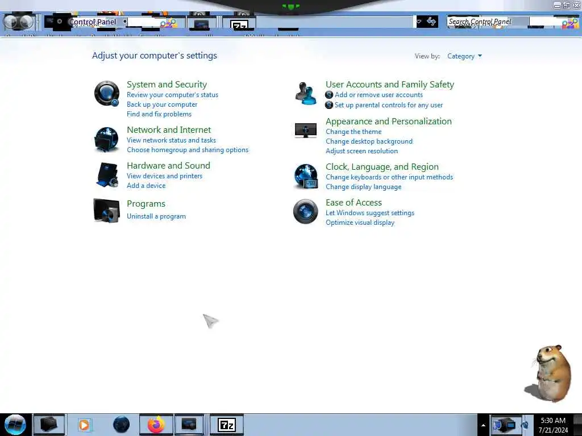Click the taskbar clock showing 5:30 AM
582x436 pixels.
pyautogui.click(x=553, y=425)
